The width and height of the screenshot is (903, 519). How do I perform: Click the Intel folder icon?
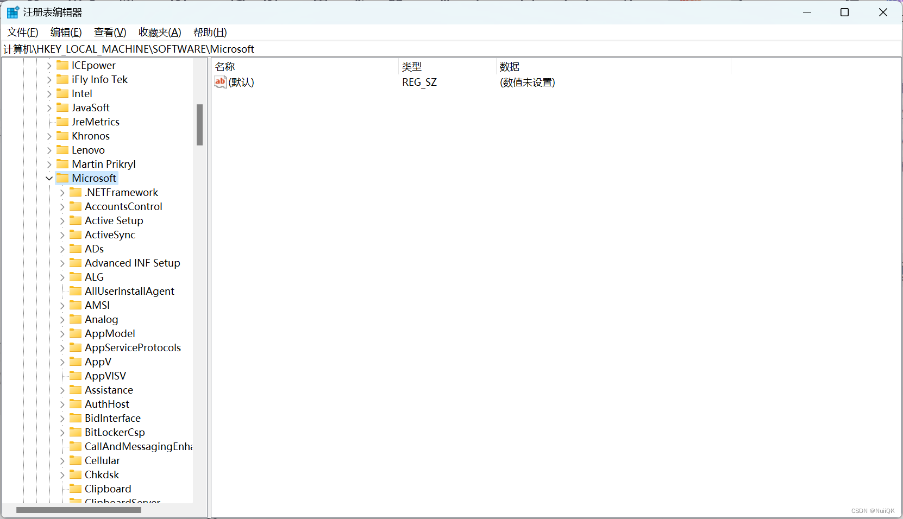[x=62, y=93]
